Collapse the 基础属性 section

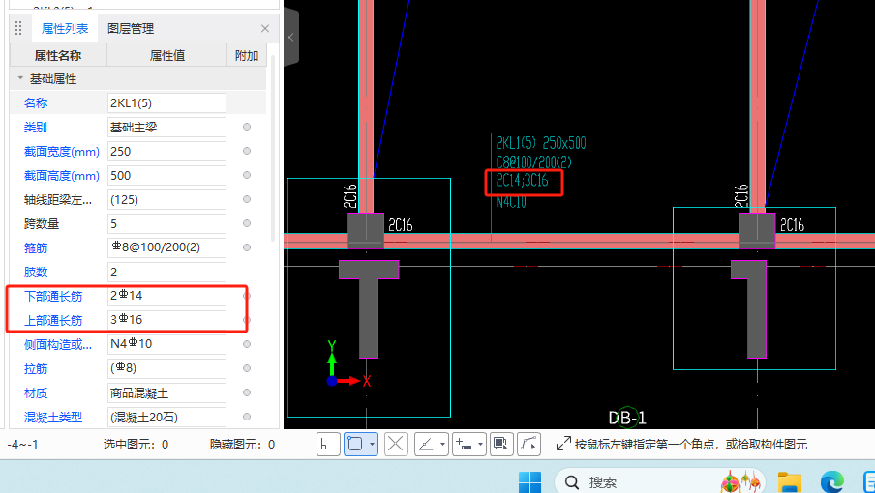[20, 78]
